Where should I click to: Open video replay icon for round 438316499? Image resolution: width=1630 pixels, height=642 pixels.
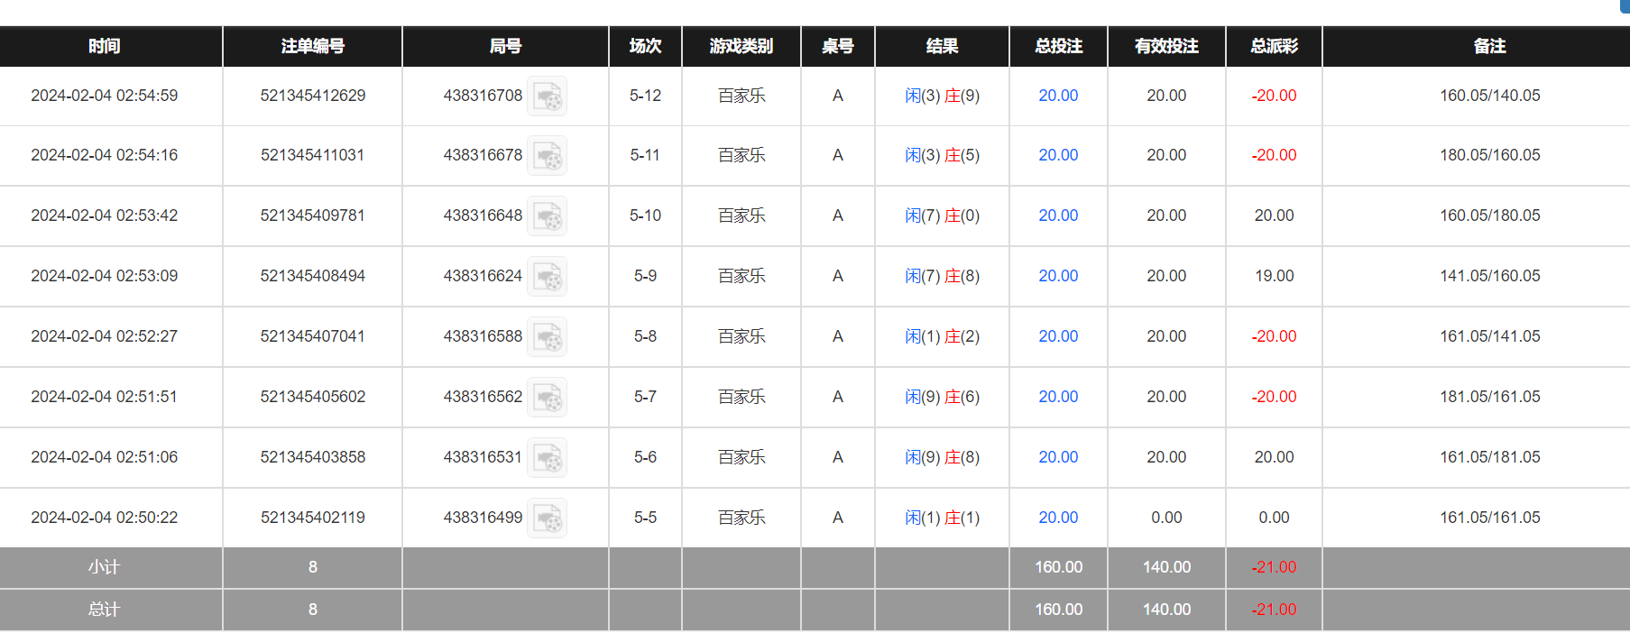547,518
